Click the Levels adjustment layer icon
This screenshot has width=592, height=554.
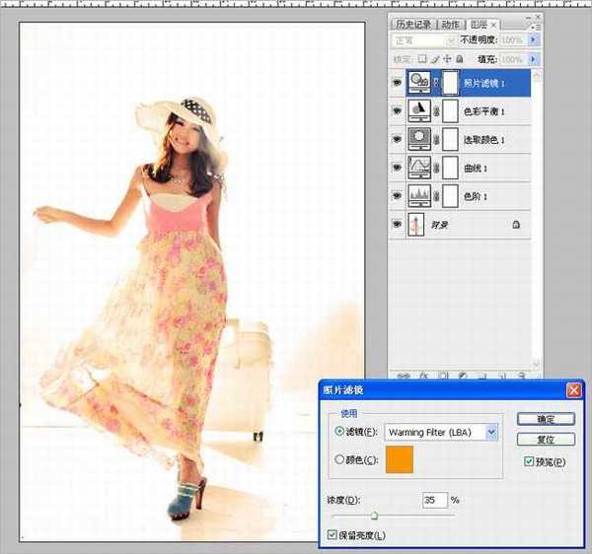(x=419, y=197)
